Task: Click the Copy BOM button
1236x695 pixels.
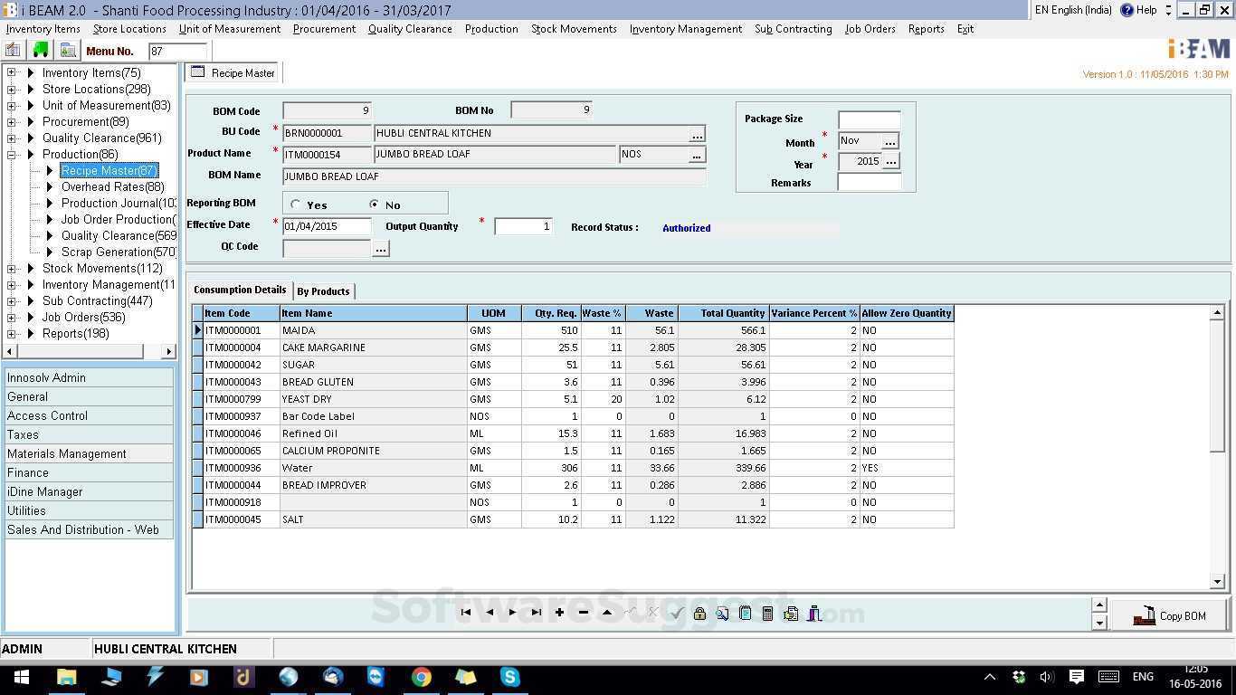Action: click(1174, 615)
